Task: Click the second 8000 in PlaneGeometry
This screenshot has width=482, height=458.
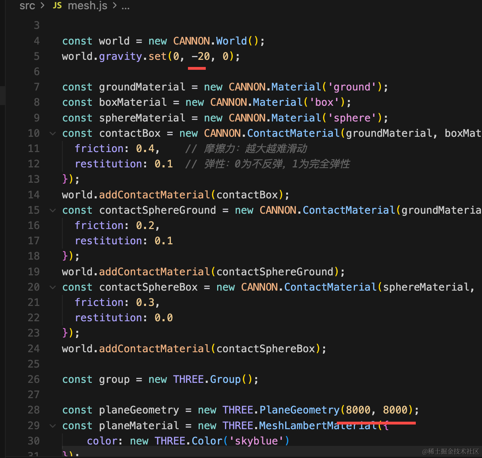Action: point(395,410)
